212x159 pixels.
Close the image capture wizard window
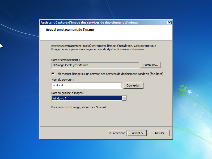tap(169, 22)
